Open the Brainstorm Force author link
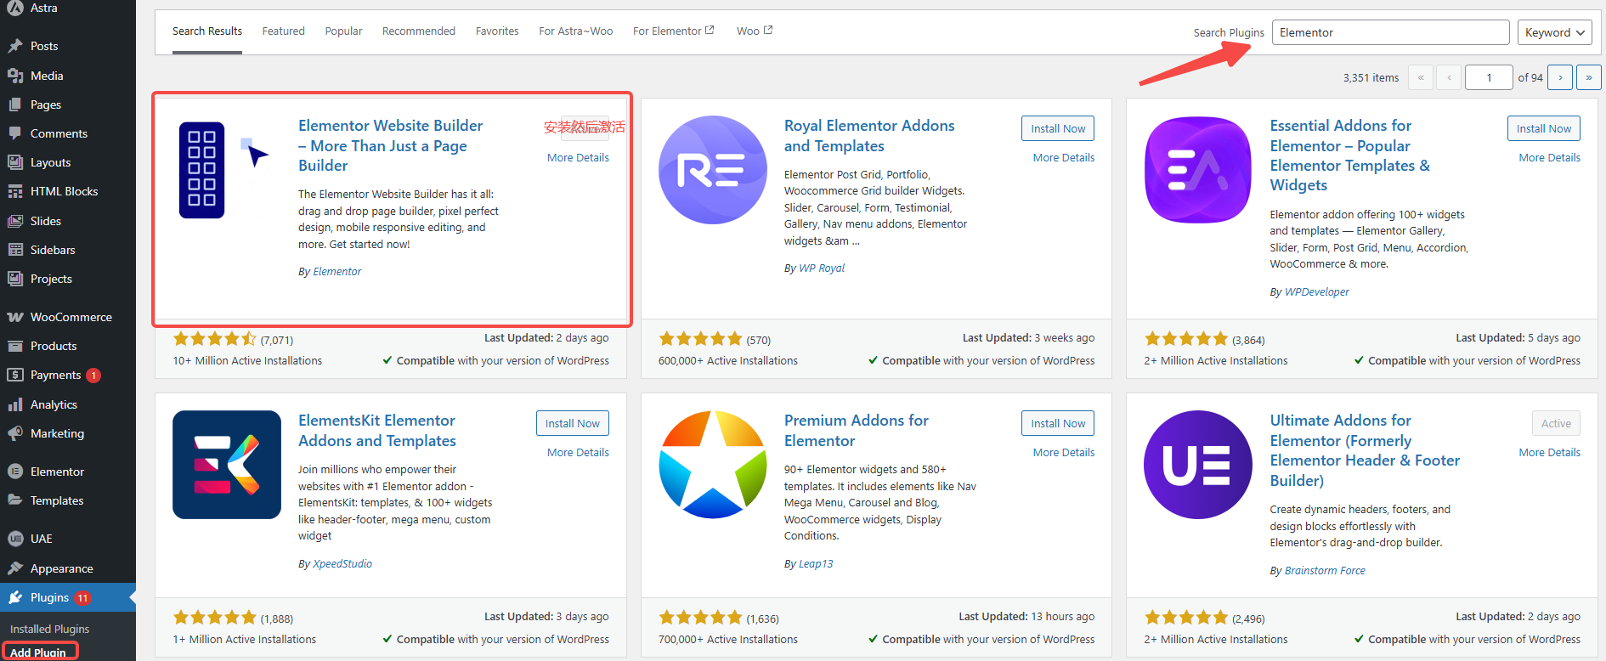The image size is (1606, 661). pyautogui.click(x=1325, y=571)
